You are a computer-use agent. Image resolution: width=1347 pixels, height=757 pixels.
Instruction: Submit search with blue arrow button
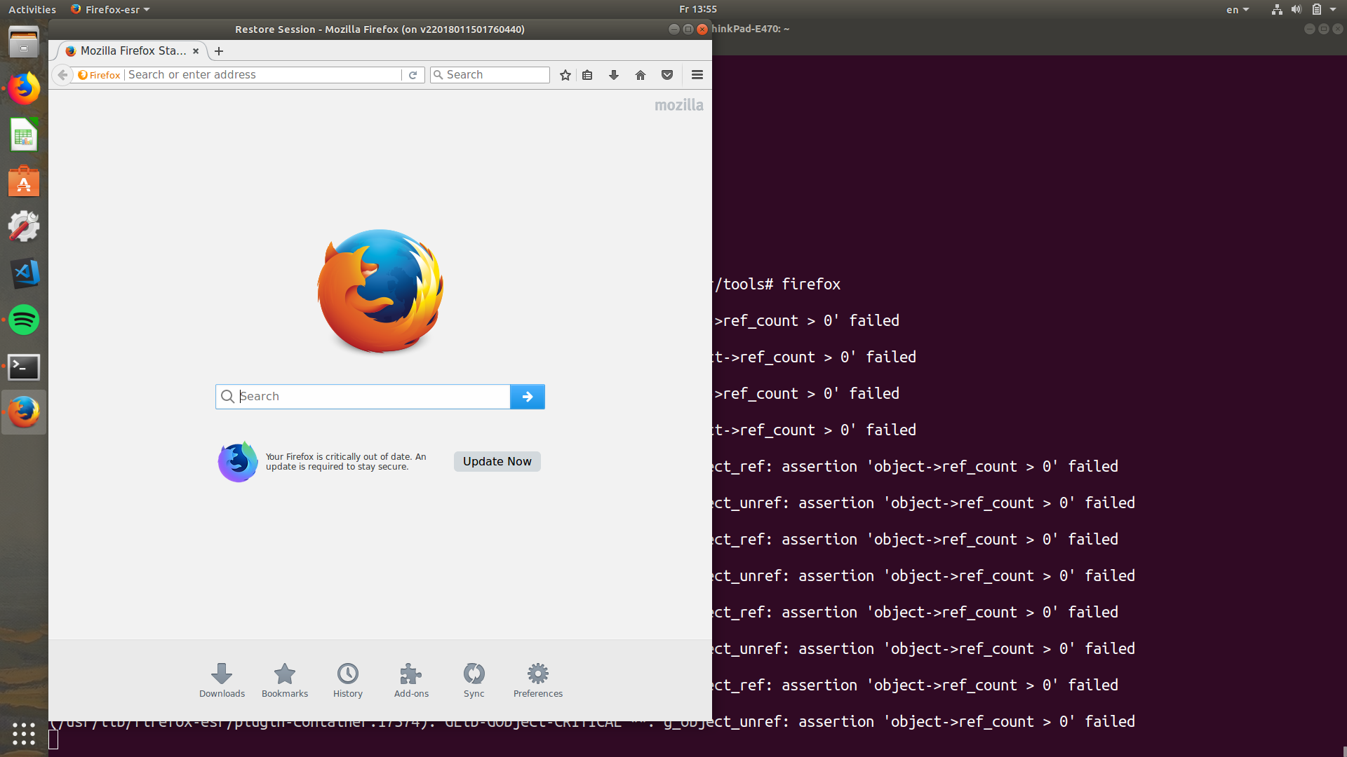click(x=528, y=397)
